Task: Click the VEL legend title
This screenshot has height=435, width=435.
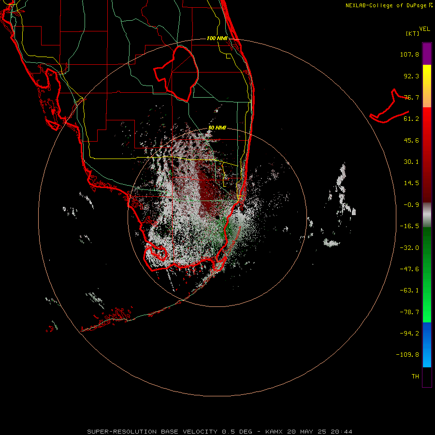Action: (424, 29)
